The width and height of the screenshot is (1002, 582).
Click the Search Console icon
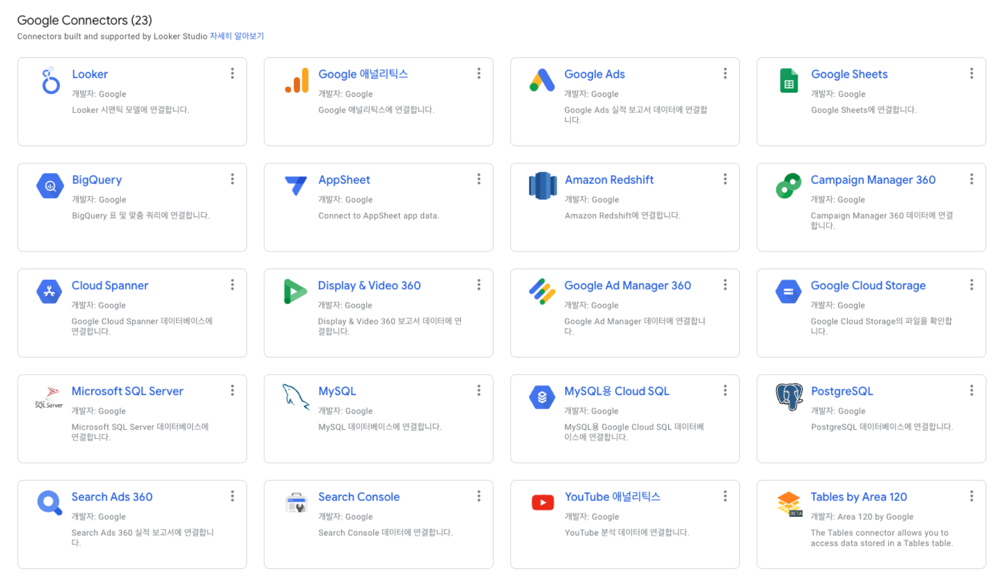(296, 503)
